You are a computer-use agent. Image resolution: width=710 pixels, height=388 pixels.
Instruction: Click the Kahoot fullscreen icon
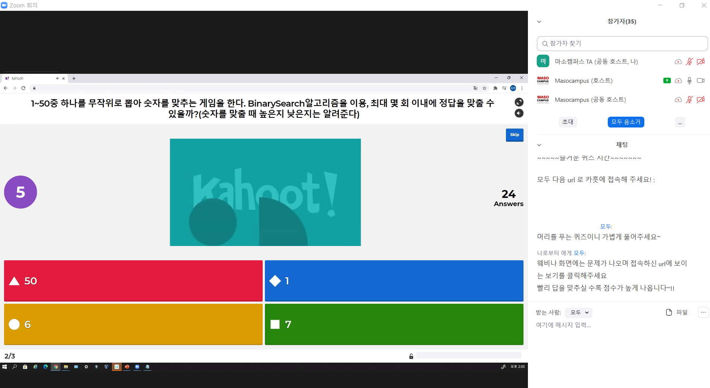[519, 102]
